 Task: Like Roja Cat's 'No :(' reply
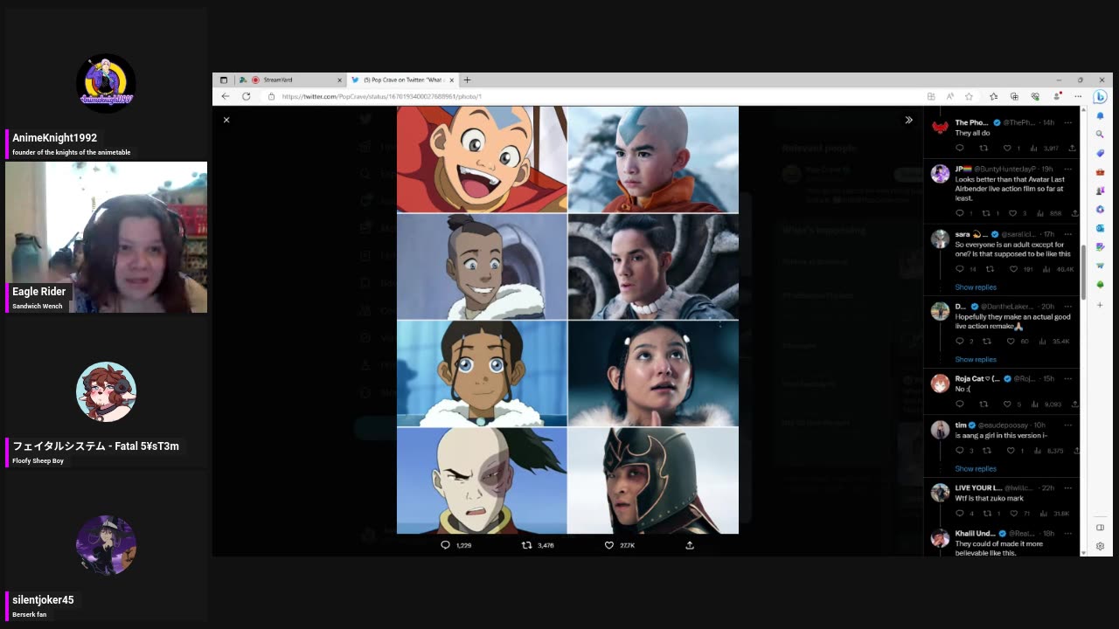(1007, 404)
